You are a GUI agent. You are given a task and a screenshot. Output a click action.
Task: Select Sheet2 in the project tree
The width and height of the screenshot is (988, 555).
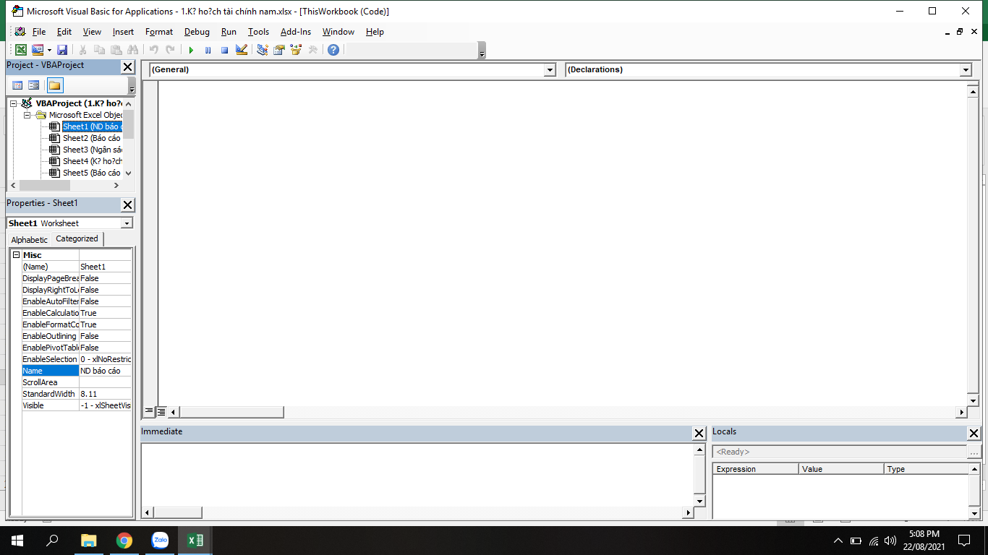point(91,138)
